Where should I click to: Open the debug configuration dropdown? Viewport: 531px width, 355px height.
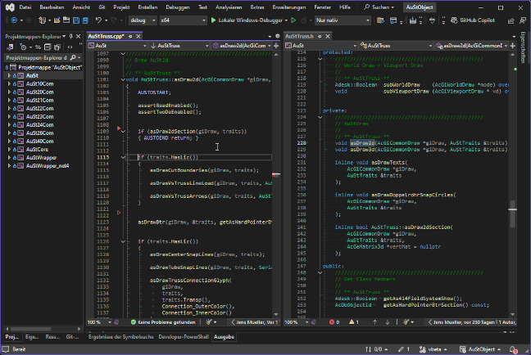(x=142, y=19)
